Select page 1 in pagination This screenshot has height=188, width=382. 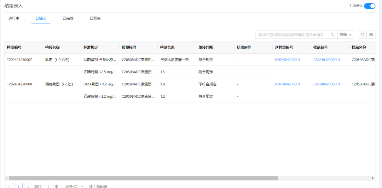point(19,186)
